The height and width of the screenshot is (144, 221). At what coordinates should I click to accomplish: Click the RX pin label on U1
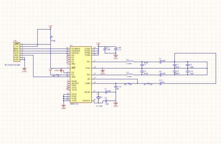[x=89, y=79]
